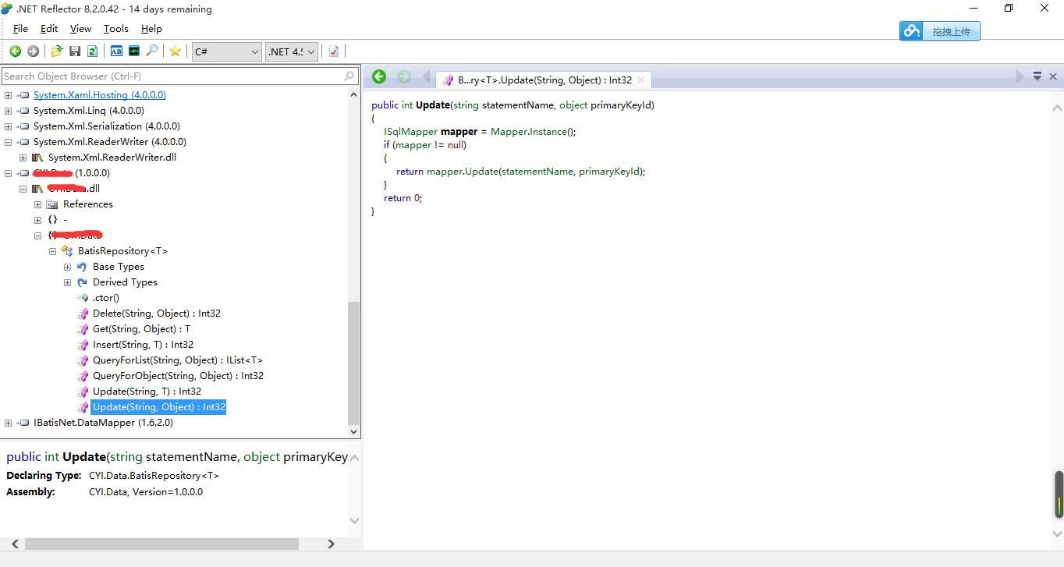Select QueryForList(String, Object) : IList<T>
This screenshot has width=1064, height=567.
[178, 360]
